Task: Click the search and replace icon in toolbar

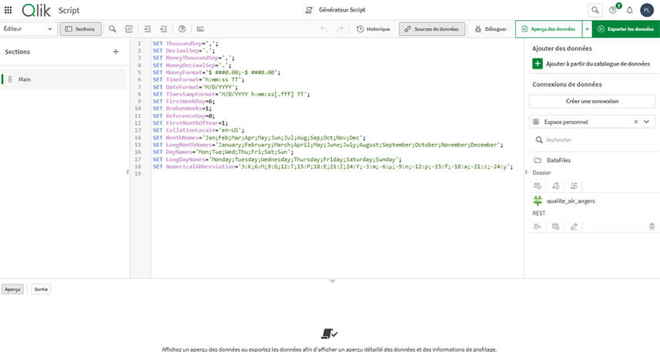Action: [112, 28]
